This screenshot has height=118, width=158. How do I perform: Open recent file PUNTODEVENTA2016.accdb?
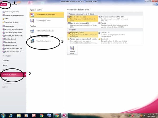pos(13,29)
